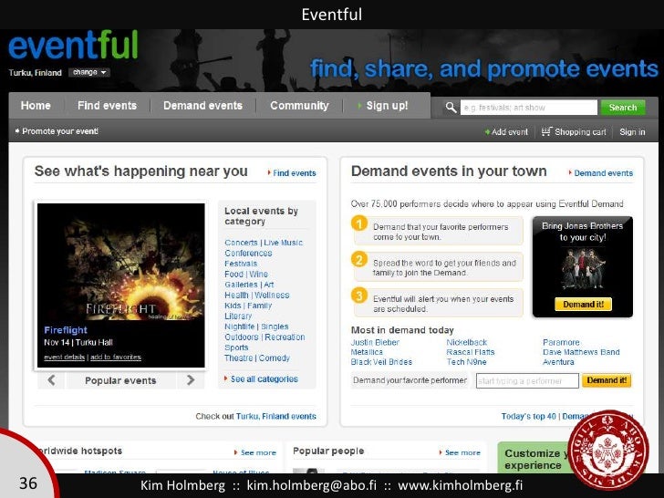The width and height of the screenshot is (664, 498).
Task: Open the Galleries category link
Action: (241, 285)
